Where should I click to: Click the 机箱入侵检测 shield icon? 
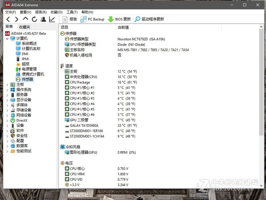[67, 55]
